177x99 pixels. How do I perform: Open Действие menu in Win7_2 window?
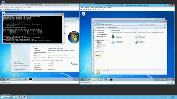point(87,7)
